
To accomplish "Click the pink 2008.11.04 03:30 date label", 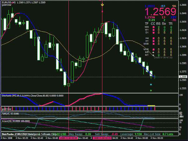I will (x=68, y=138).
